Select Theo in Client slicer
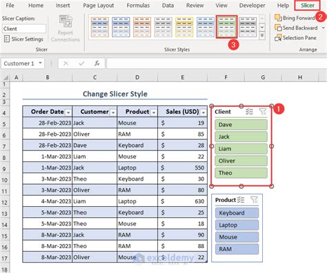327x273 pixels. [x=241, y=173]
